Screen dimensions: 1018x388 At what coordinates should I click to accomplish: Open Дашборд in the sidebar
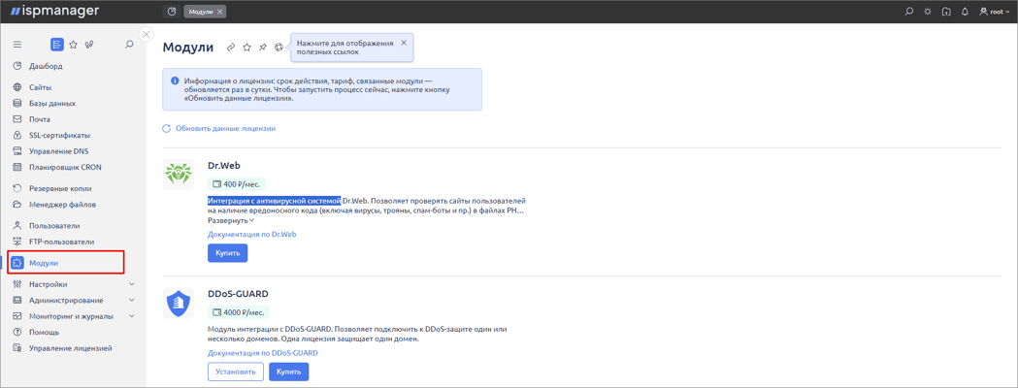(x=46, y=66)
